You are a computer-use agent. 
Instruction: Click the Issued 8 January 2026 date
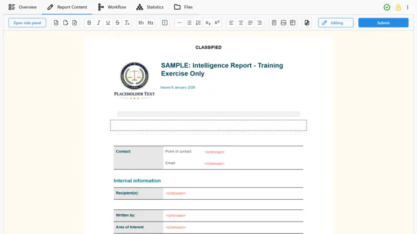(178, 87)
